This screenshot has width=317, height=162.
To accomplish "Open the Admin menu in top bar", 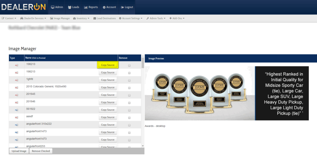I will pos(57,7).
